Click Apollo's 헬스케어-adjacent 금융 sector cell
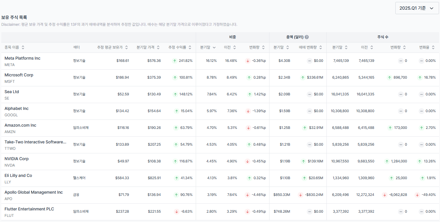This screenshot has height=222, width=440. click(x=76, y=195)
